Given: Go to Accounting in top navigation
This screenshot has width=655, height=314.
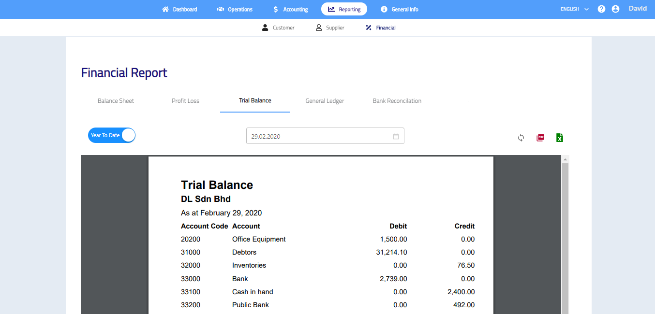Looking at the screenshot, I should [290, 9].
